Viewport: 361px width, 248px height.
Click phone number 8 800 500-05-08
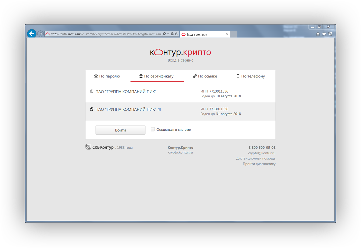262,147
